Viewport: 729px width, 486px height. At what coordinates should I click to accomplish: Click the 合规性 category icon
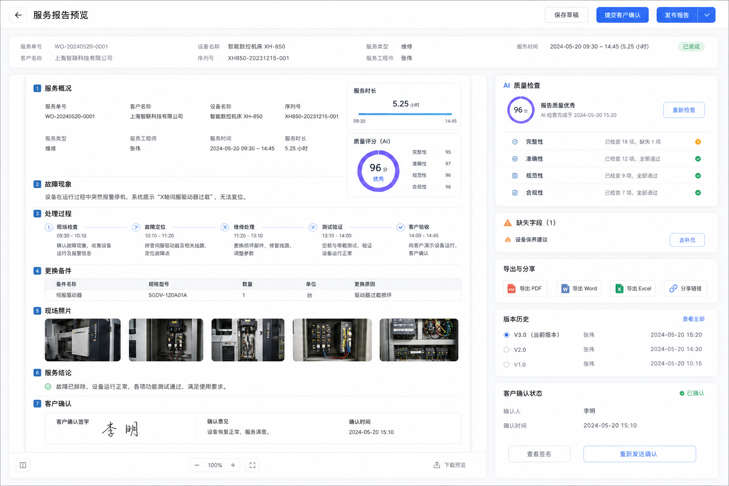click(515, 193)
